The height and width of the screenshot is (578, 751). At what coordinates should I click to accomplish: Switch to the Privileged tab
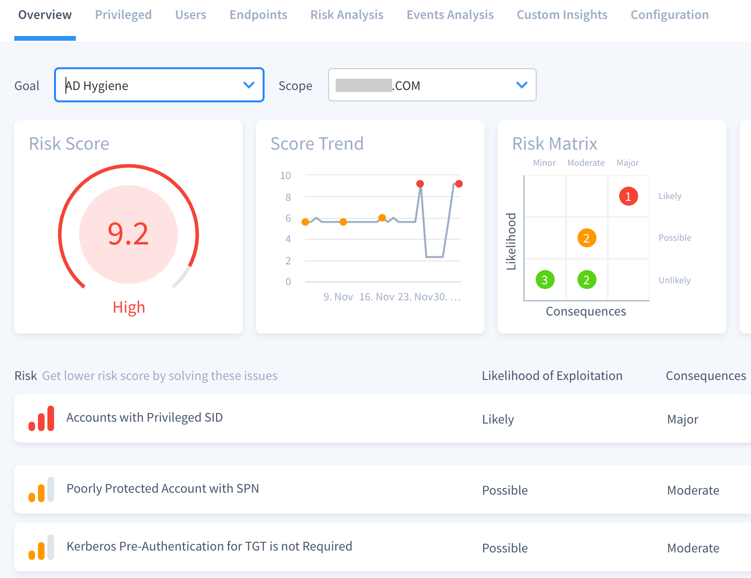tap(123, 15)
